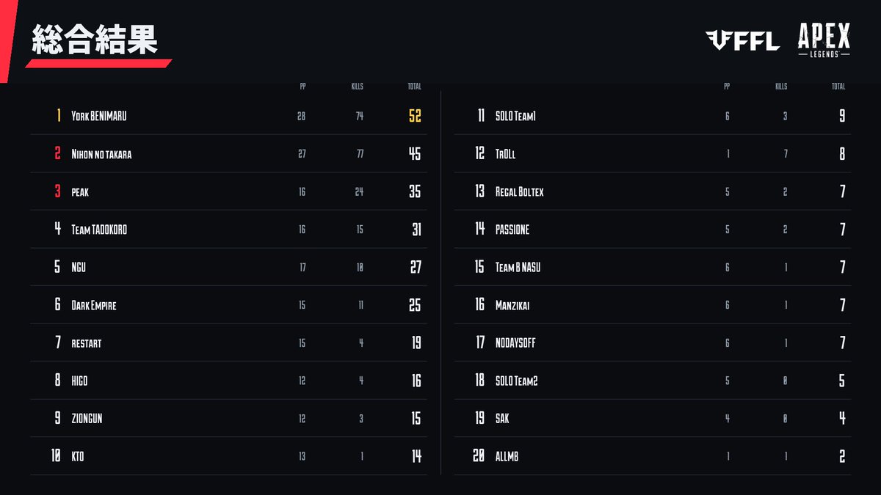Click the red rank number 2

coord(57,154)
